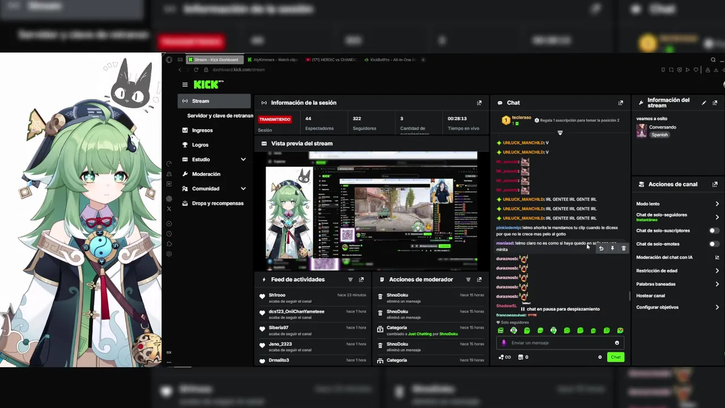Go back in the browser
Screen dimensions: 725x408
pyautogui.click(x=180, y=70)
